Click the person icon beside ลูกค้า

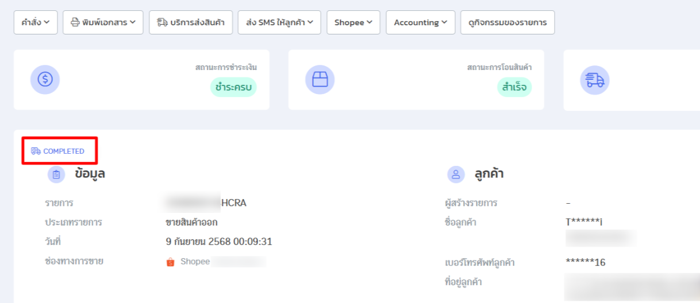(x=456, y=174)
